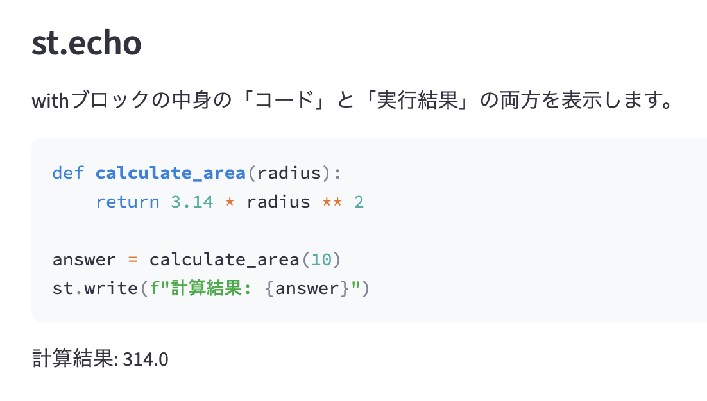
Task: Click the st.write call in the code
Action: pyautogui.click(x=95, y=288)
